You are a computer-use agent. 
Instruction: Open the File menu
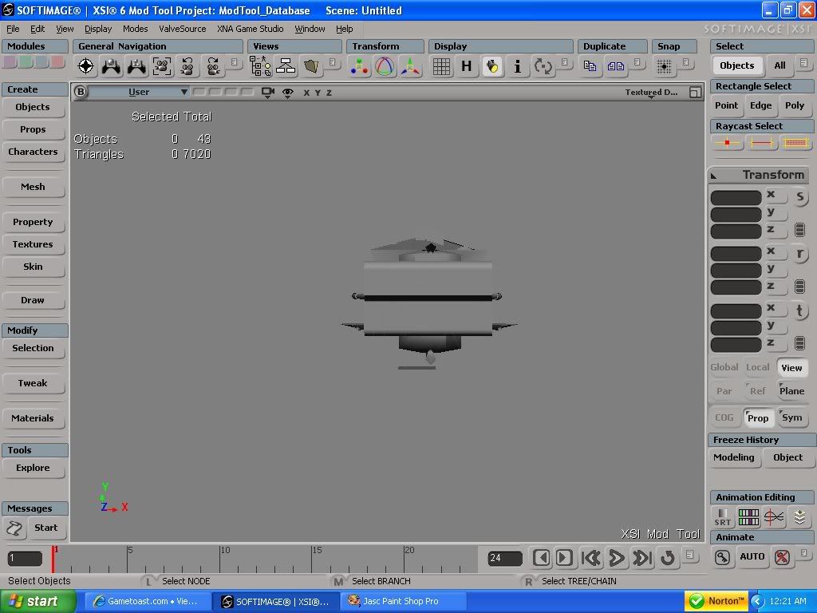pyautogui.click(x=13, y=29)
